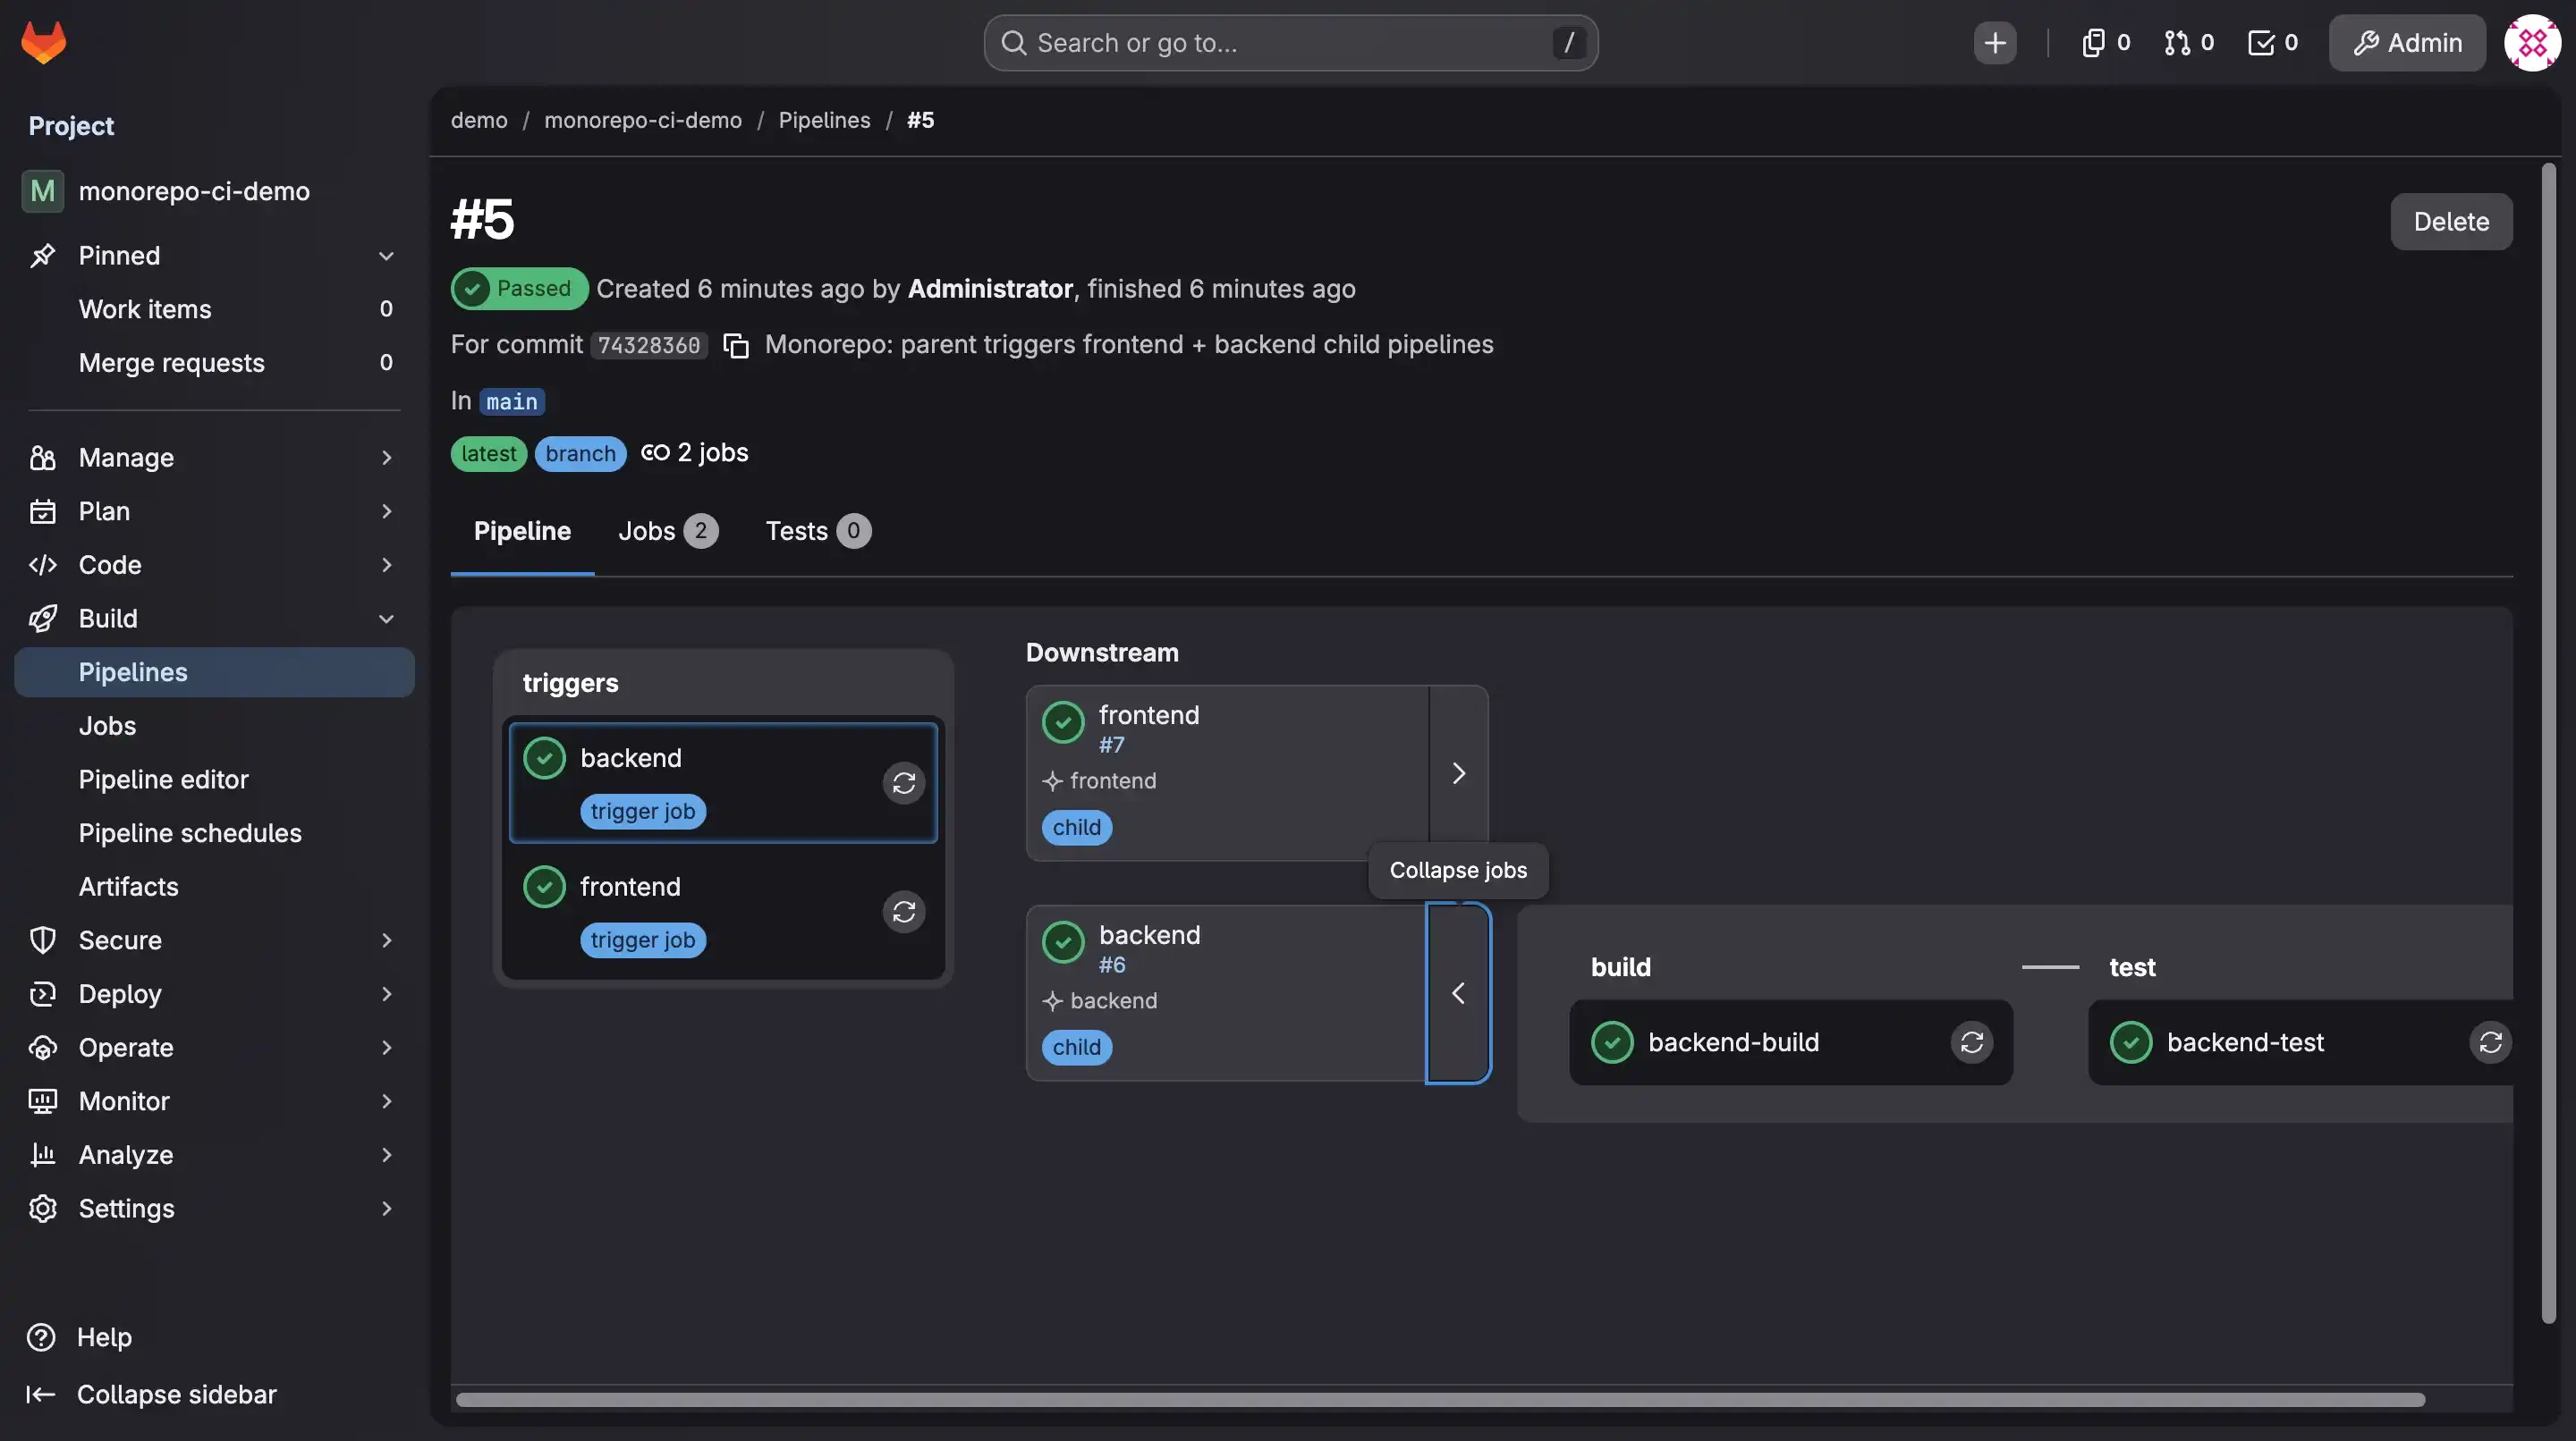Click backend #6 downstream status icon
The height and width of the screenshot is (1441, 2576).
[1062, 942]
